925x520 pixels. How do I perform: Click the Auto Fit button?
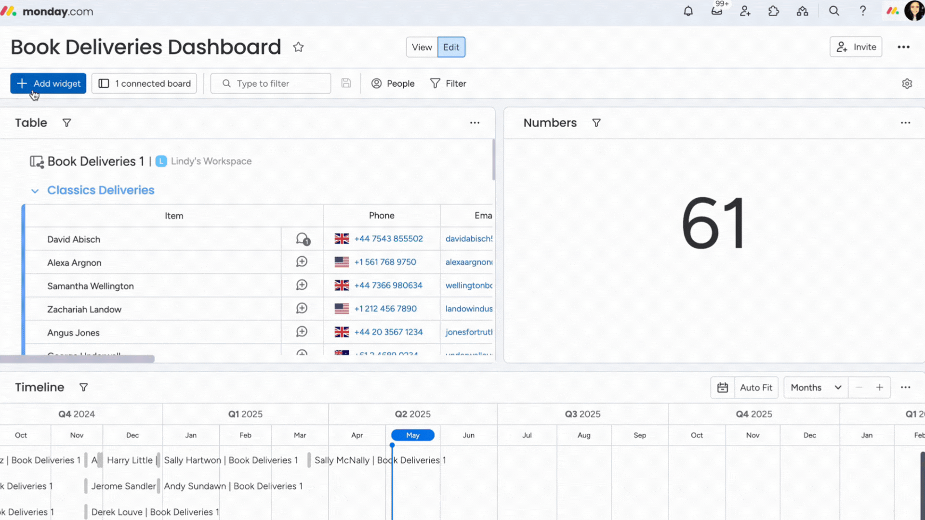click(756, 388)
